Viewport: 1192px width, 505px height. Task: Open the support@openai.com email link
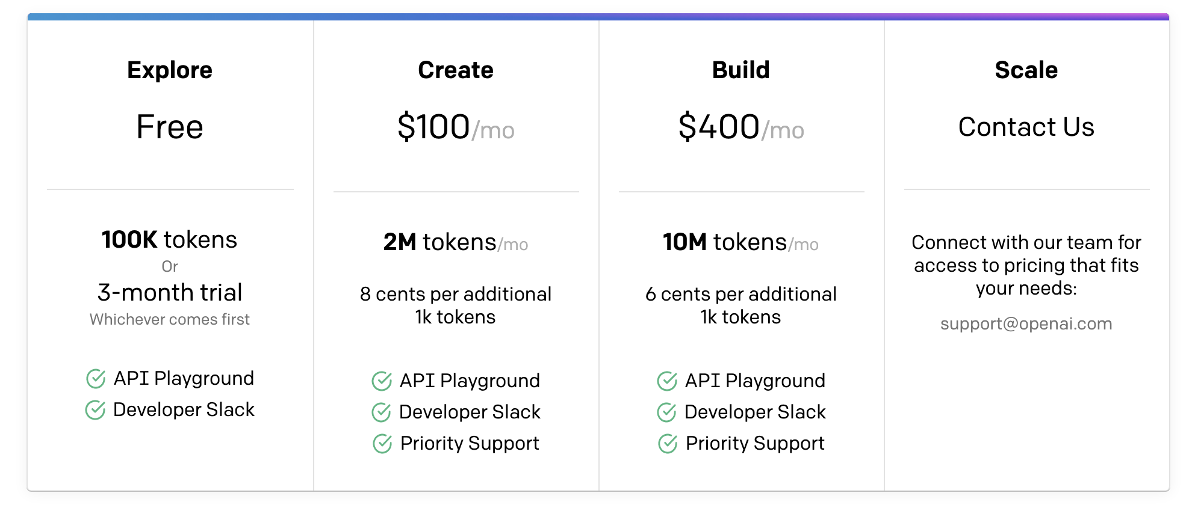(1026, 323)
